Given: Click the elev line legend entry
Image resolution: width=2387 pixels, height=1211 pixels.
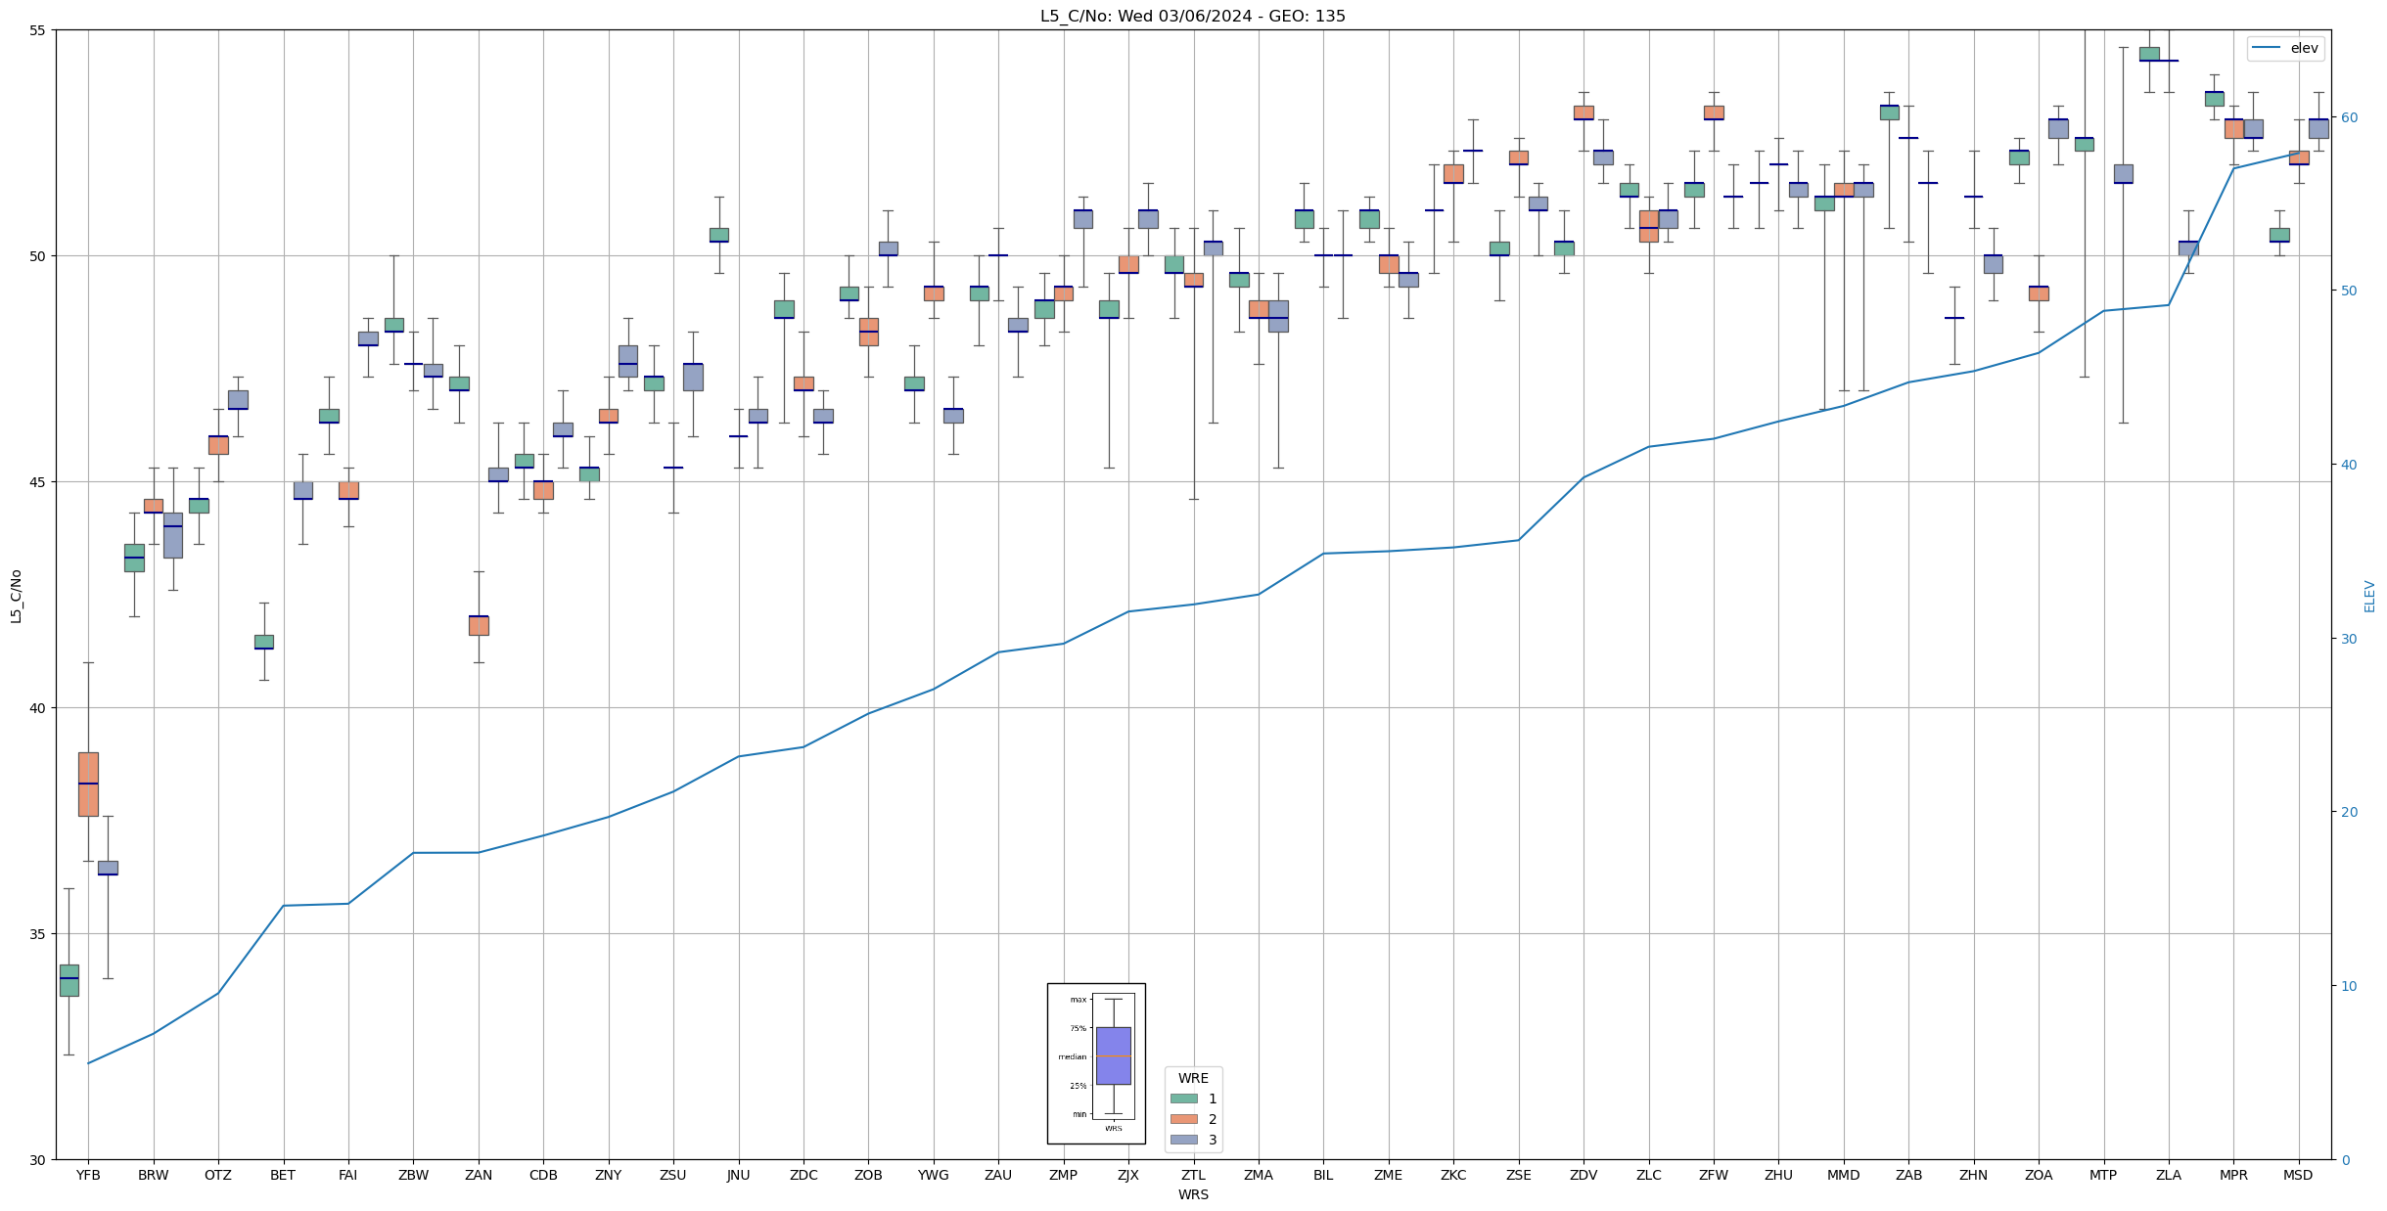Looking at the screenshot, I should (x=2285, y=48).
